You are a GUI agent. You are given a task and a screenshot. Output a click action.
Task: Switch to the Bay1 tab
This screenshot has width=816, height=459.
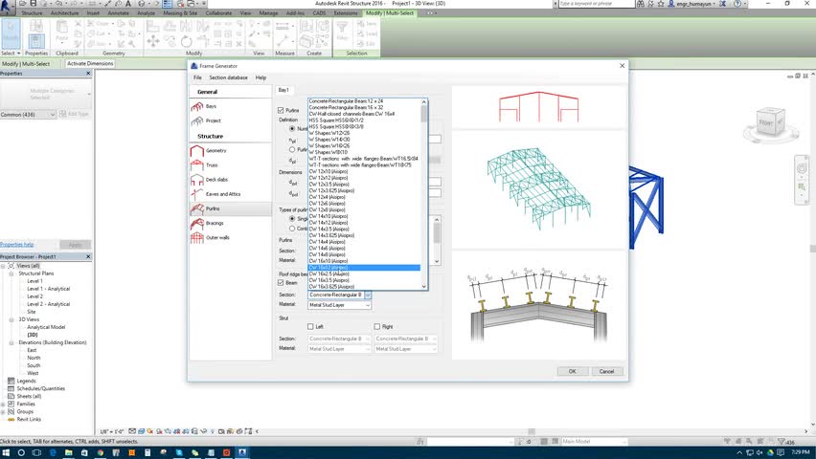[283, 90]
